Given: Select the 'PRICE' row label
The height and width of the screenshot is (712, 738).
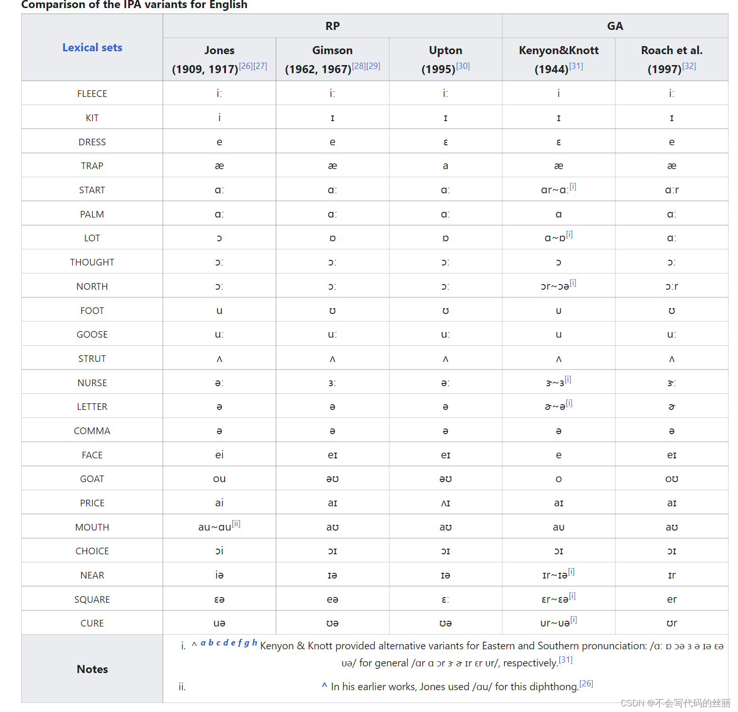Looking at the screenshot, I should [x=92, y=503].
